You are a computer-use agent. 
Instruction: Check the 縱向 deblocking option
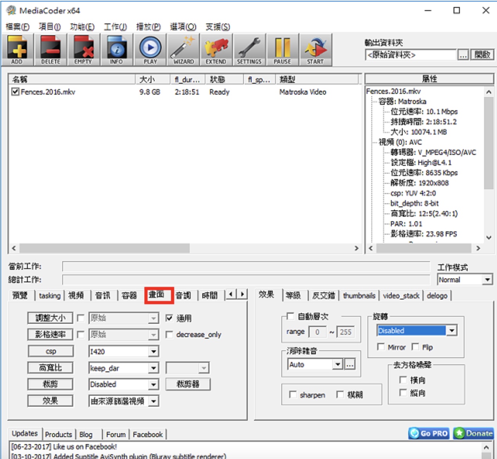[x=403, y=393]
